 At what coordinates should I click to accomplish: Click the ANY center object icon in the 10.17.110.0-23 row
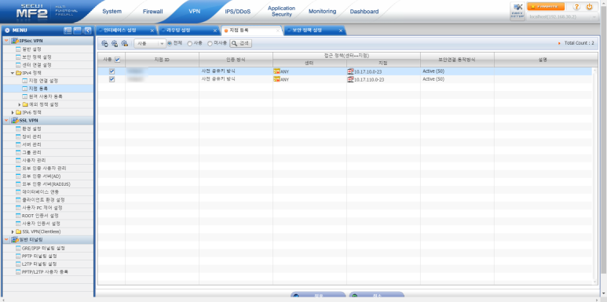coord(276,79)
